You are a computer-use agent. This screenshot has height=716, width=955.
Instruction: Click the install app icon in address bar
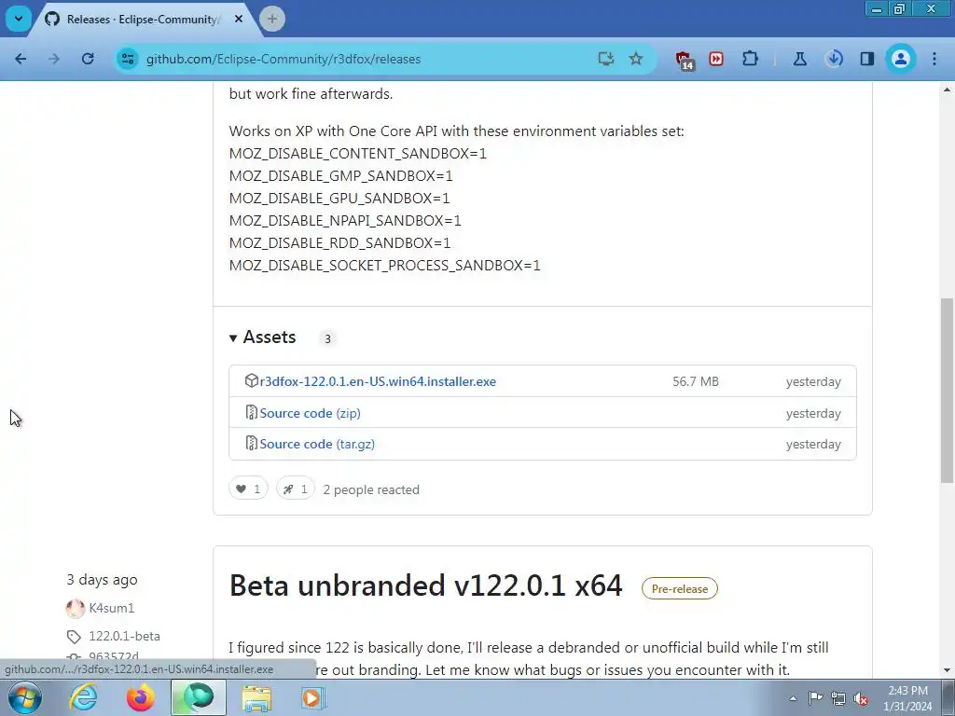pos(605,59)
